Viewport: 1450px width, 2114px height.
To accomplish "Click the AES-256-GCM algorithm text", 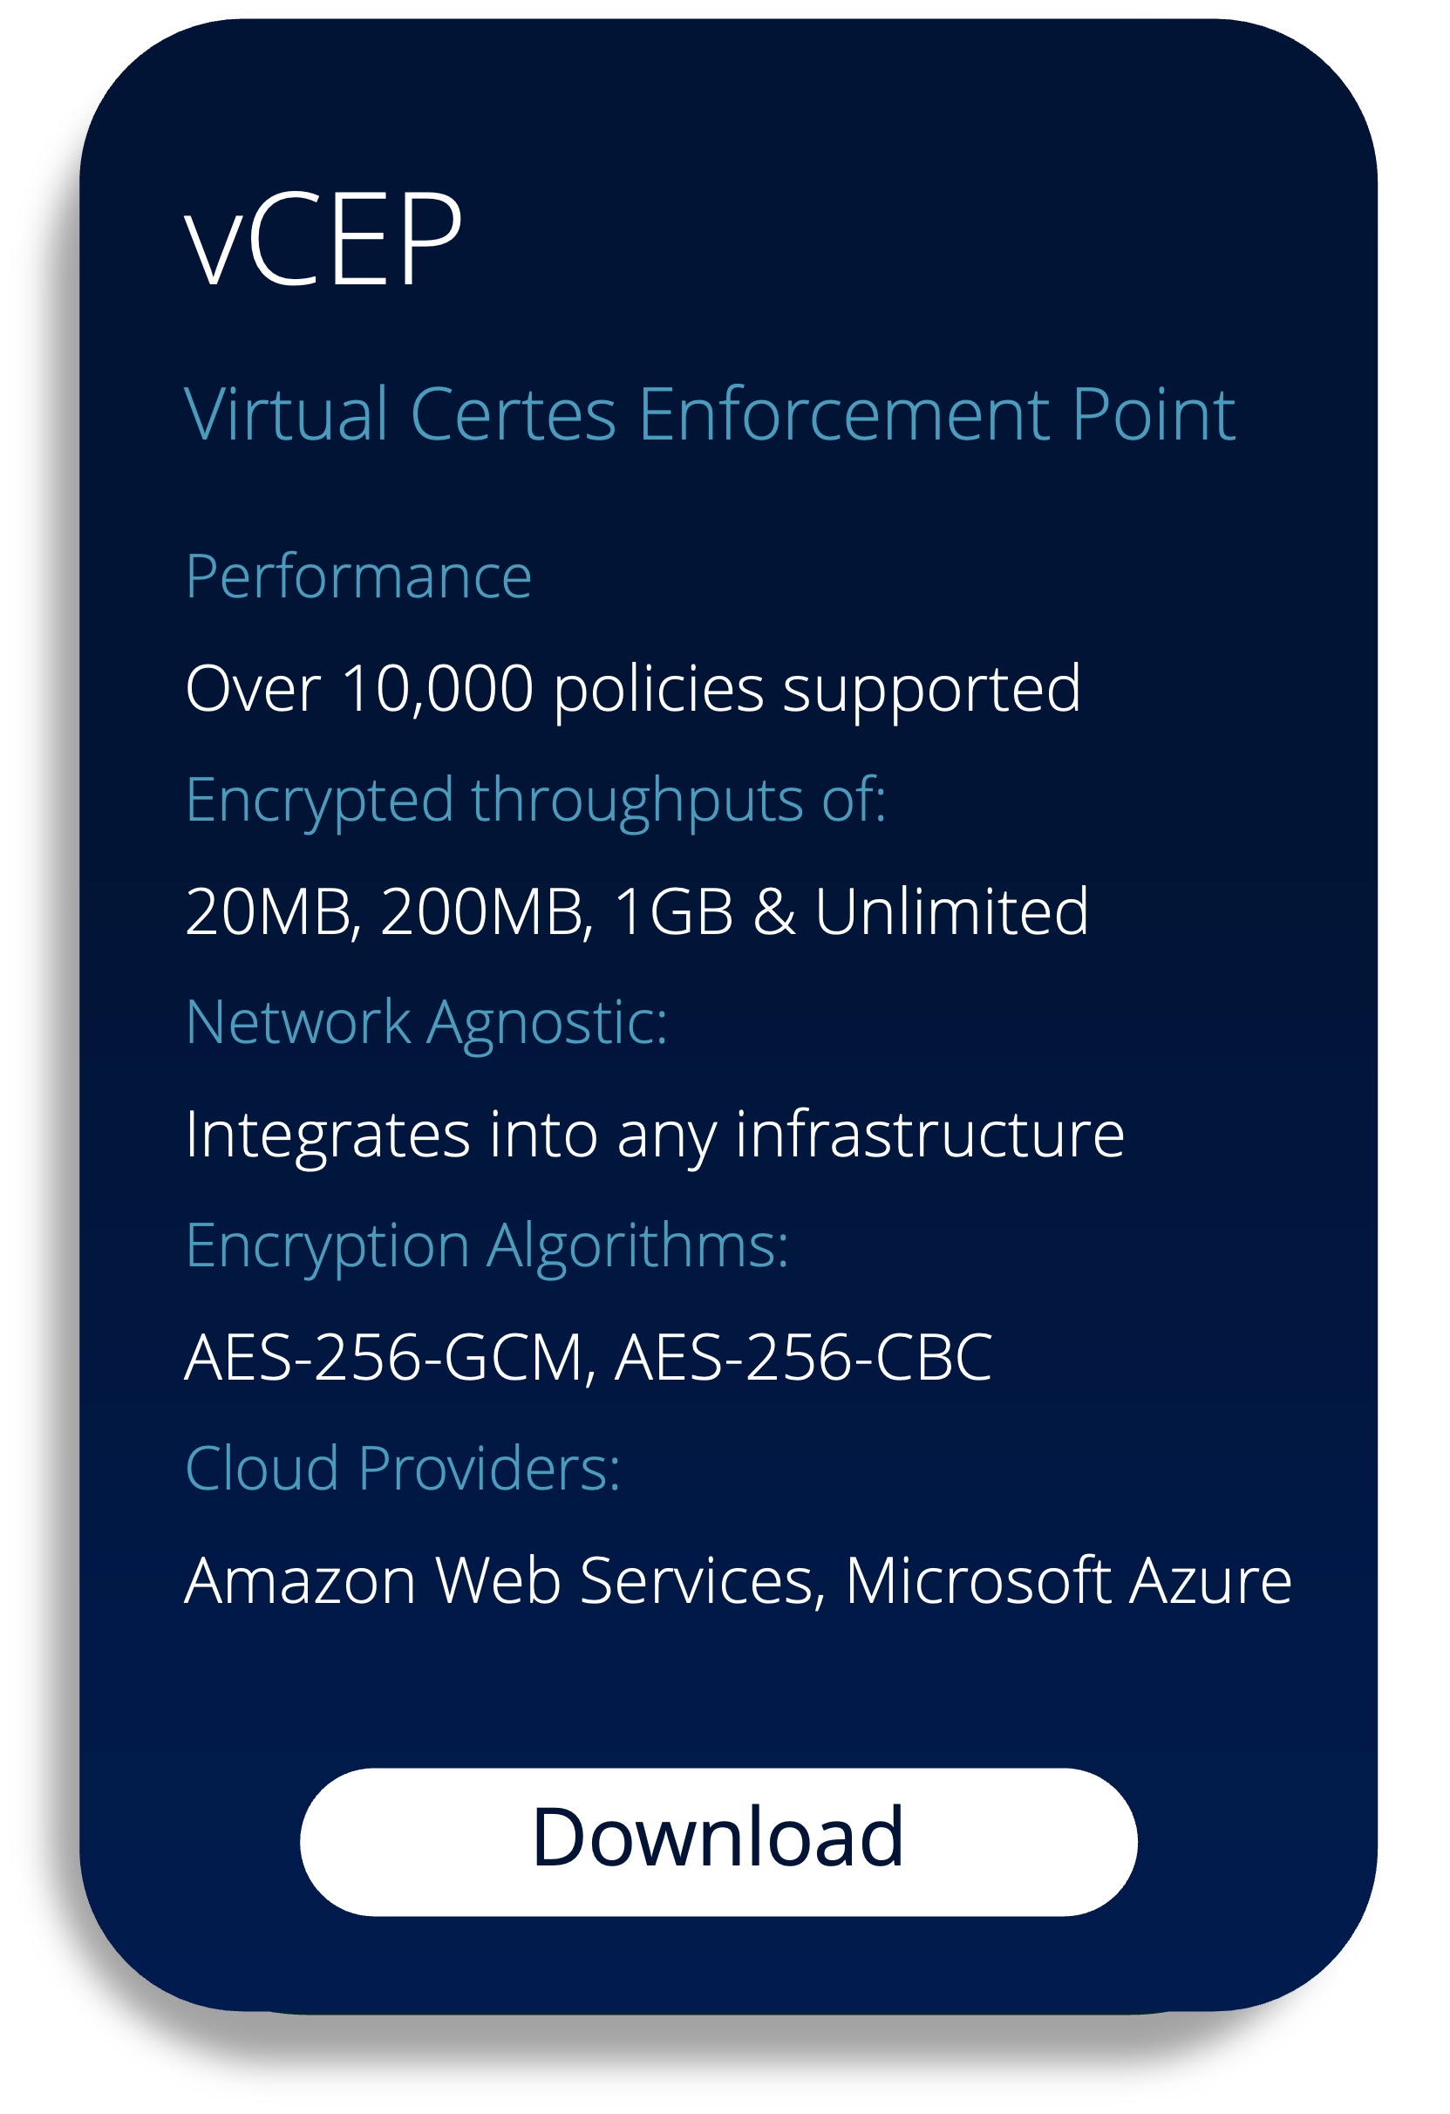I will [384, 1357].
